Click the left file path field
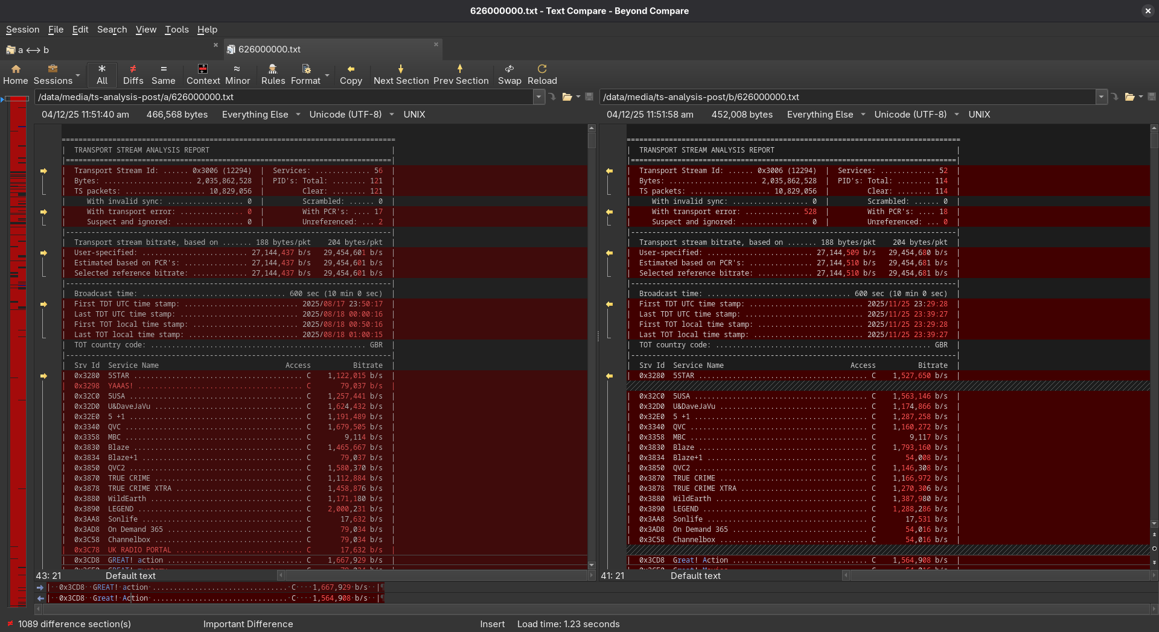This screenshot has width=1159, height=632. 284,97
